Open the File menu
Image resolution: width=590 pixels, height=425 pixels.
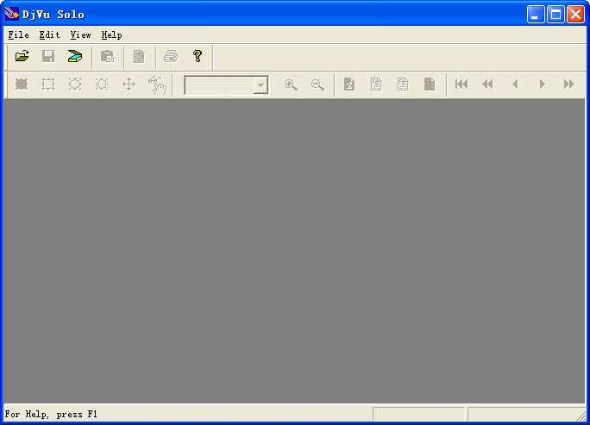coord(18,35)
